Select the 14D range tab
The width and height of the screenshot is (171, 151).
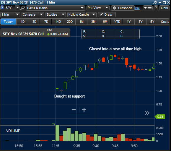(58, 22)
